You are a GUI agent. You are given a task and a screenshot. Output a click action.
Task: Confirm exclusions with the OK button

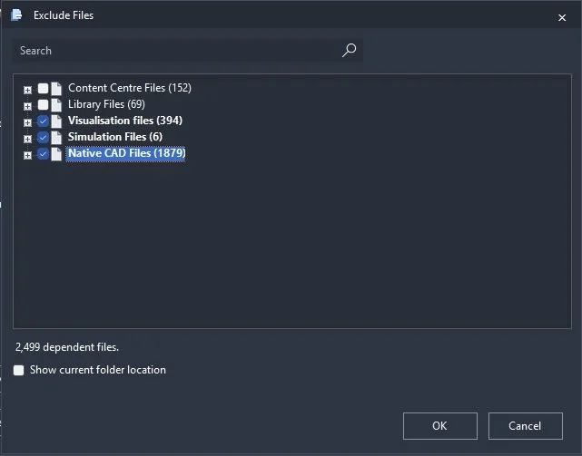coord(439,425)
